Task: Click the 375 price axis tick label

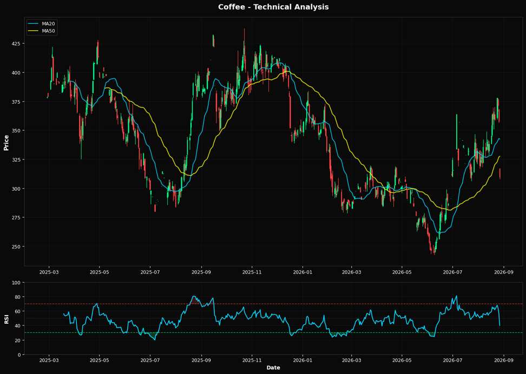Action: pyautogui.click(x=16, y=102)
